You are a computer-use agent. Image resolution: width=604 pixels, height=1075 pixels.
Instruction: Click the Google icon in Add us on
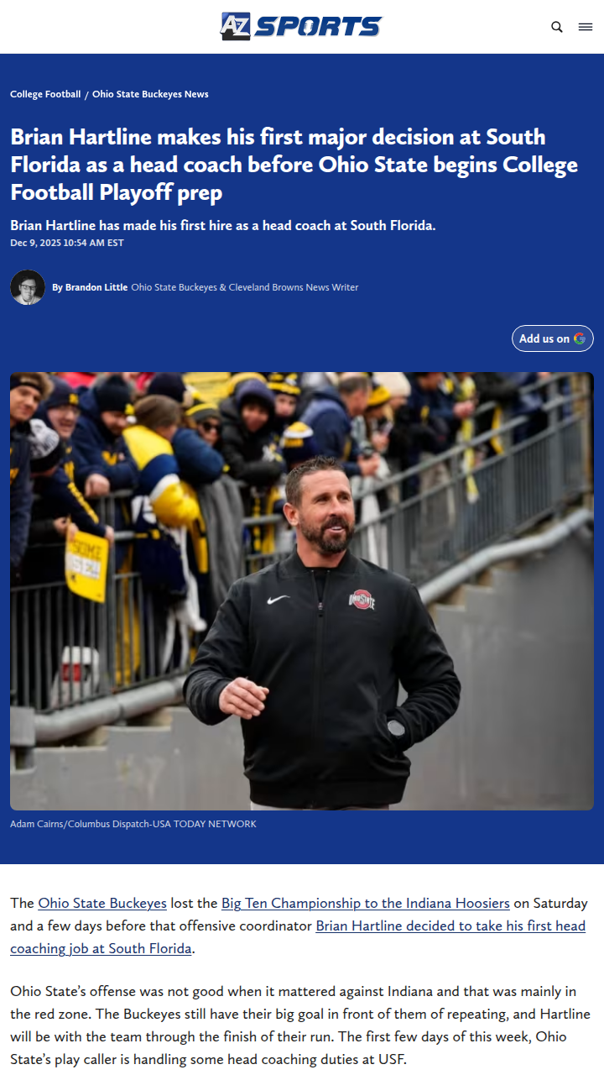click(580, 338)
